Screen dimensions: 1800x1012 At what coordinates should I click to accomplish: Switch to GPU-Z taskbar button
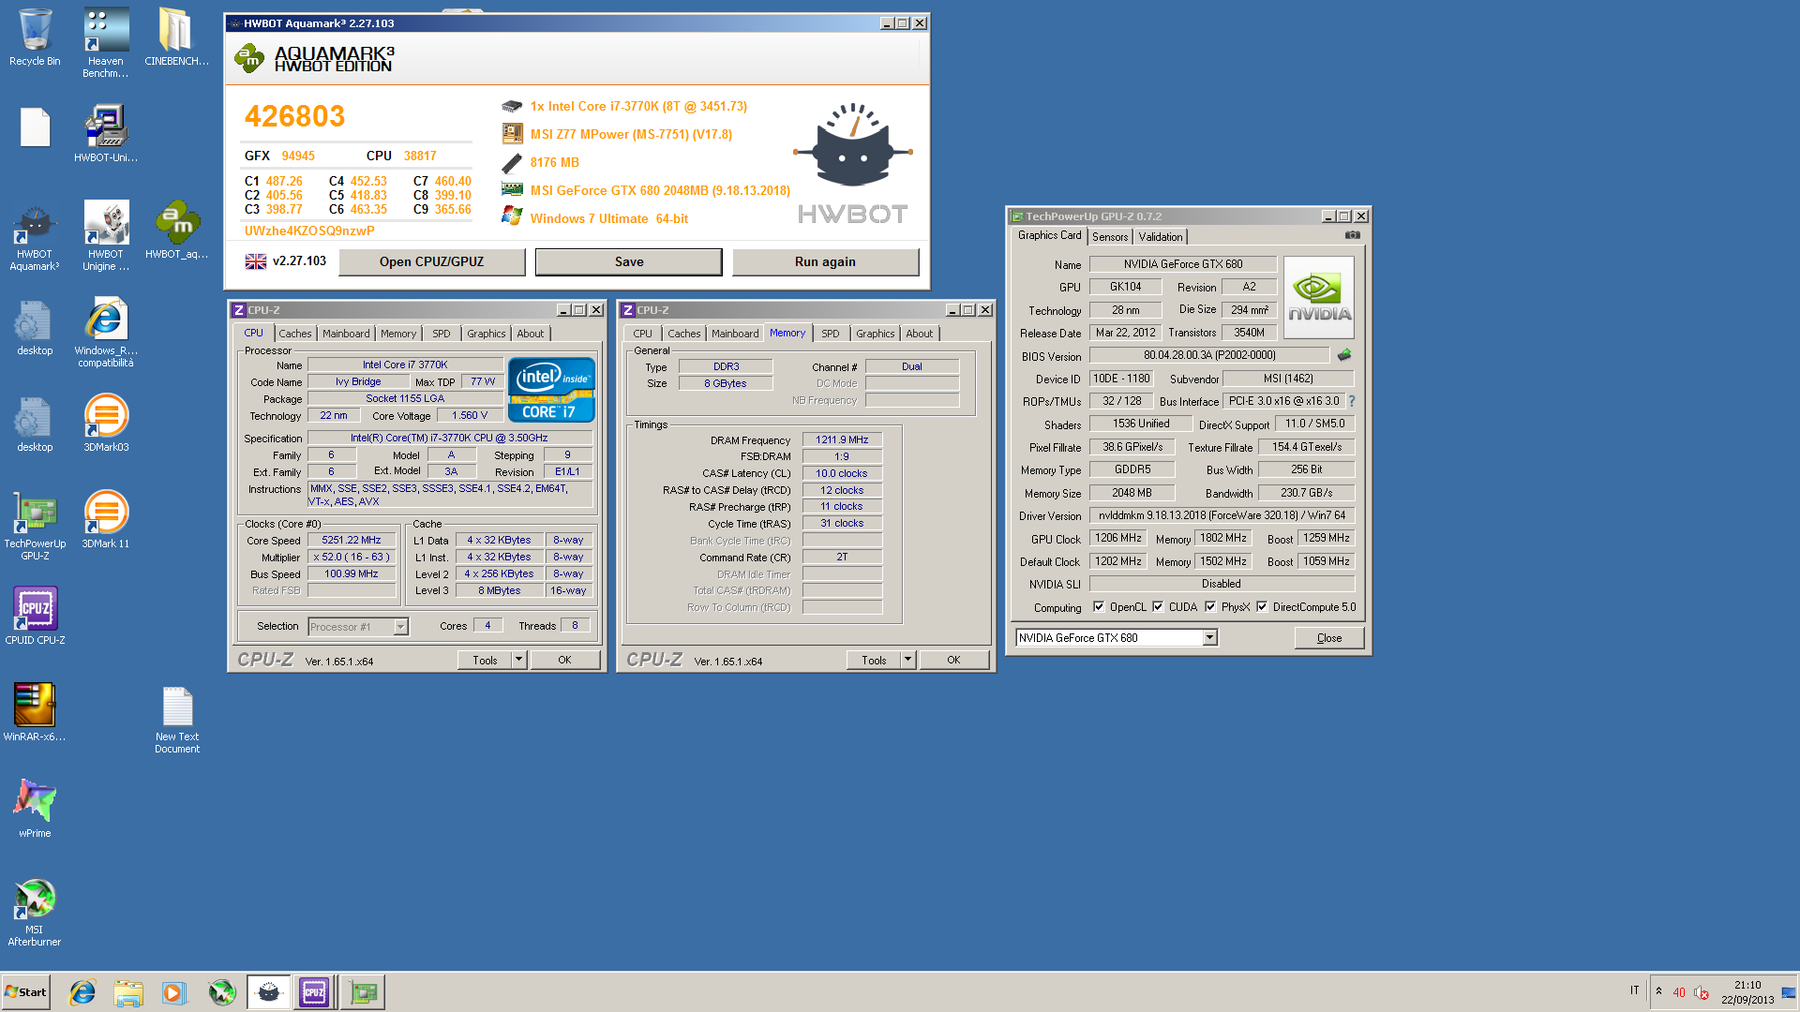363,992
